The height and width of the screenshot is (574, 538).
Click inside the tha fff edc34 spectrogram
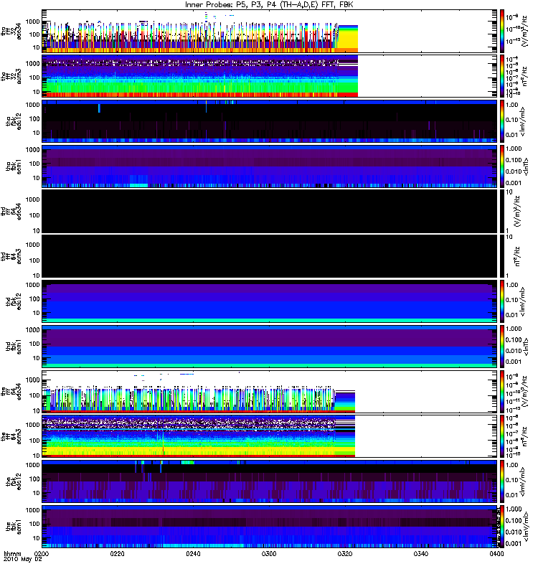click(270, 31)
